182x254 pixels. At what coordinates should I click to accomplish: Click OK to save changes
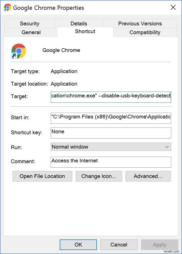(x=78, y=244)
